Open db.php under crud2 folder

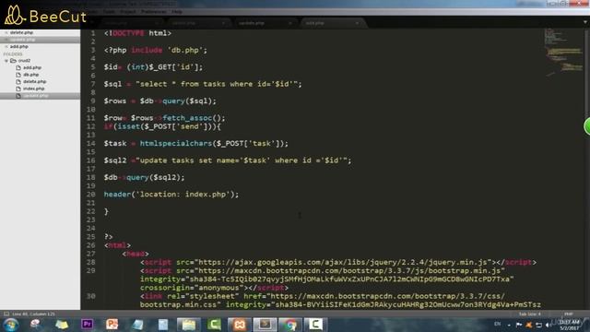pyautogui.click(x=30, y=75)
